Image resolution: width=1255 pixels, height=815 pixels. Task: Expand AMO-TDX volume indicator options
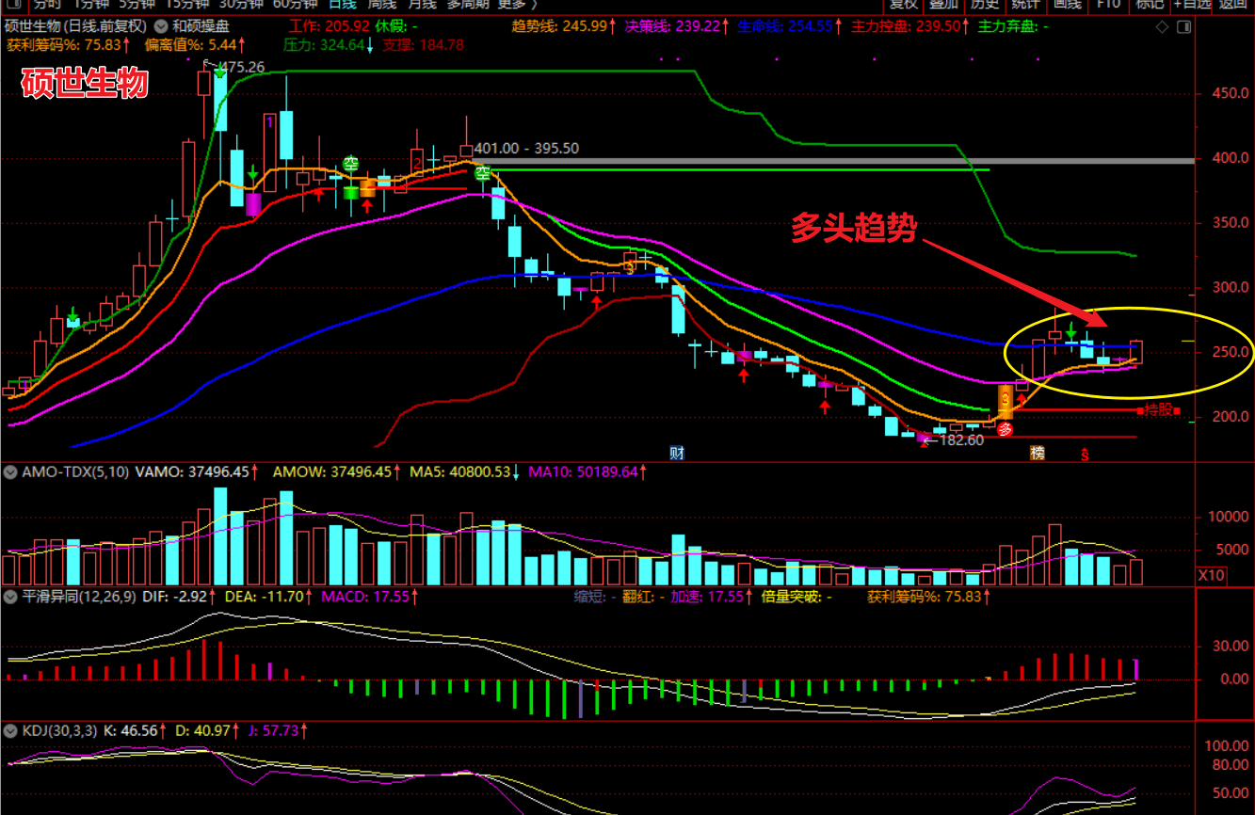coord(11,471)
